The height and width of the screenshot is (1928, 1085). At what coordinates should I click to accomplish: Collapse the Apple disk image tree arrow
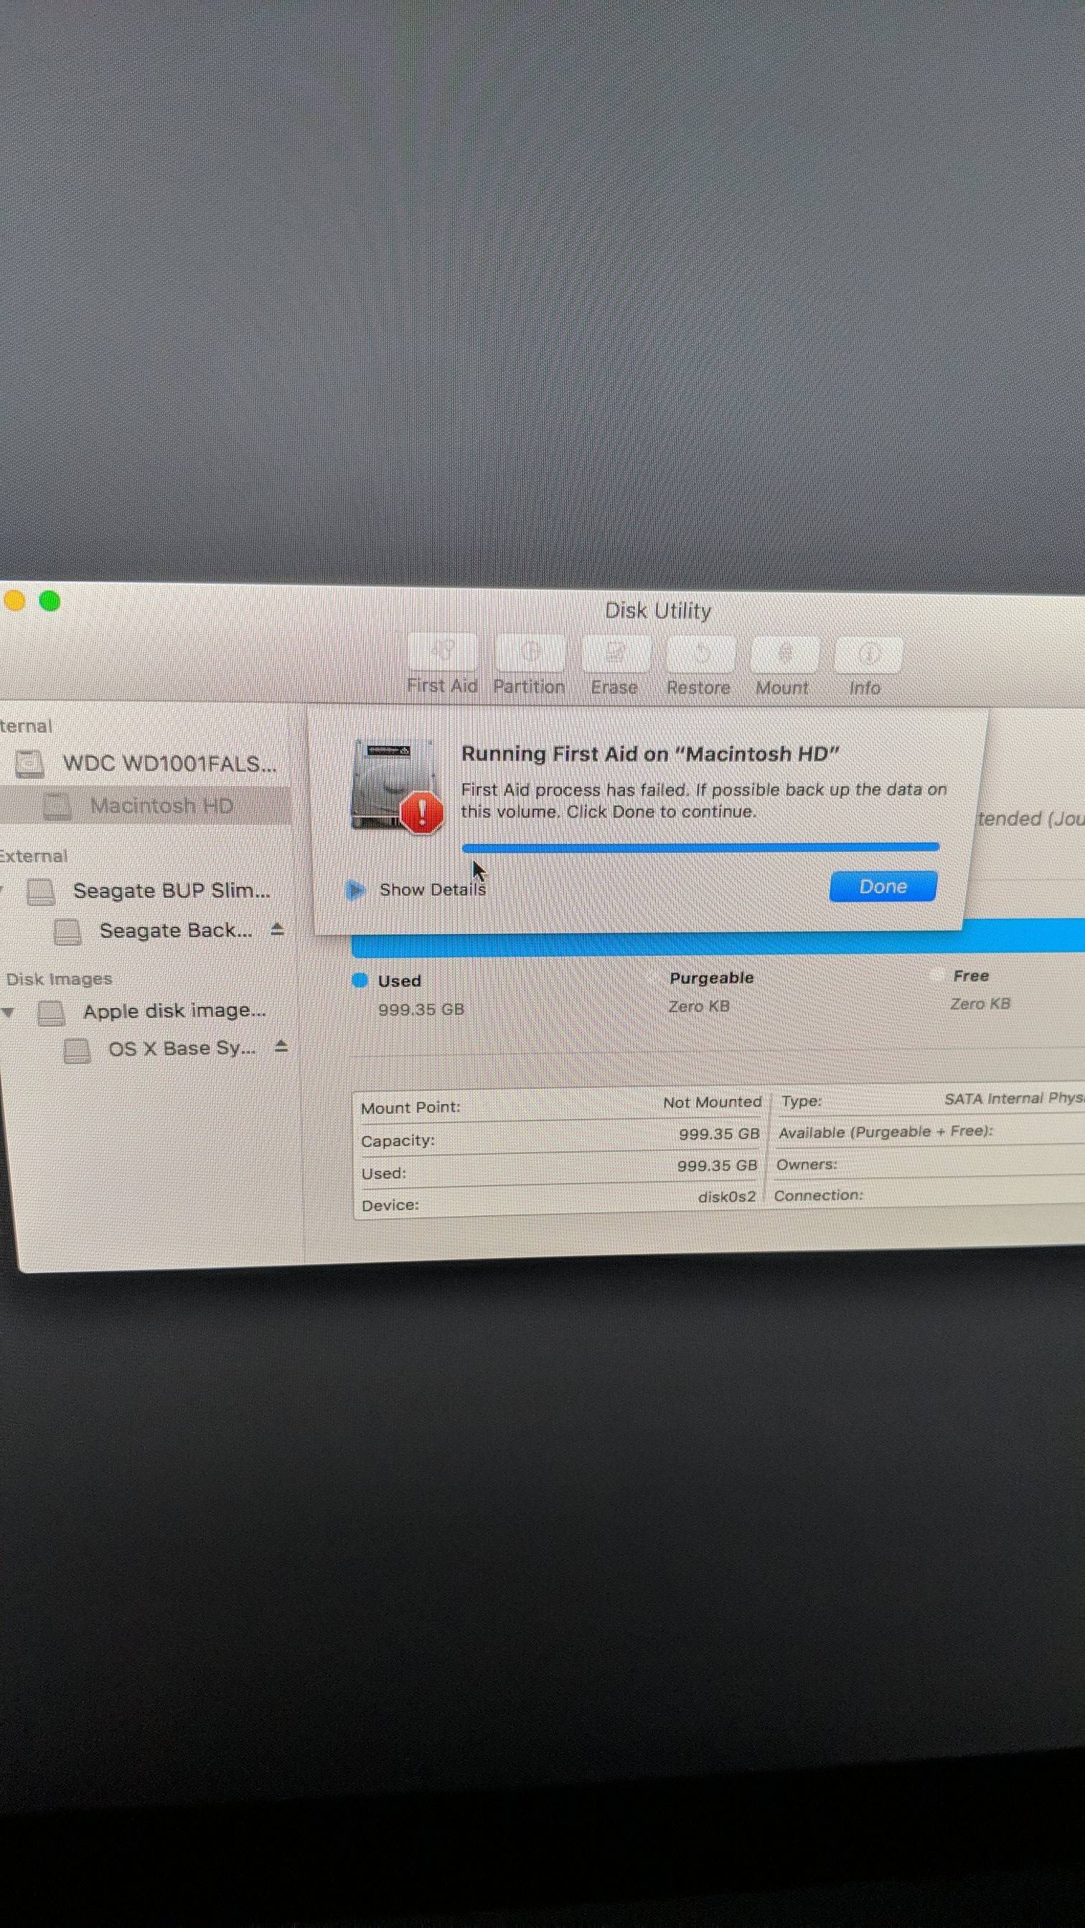click(8, 1013)
